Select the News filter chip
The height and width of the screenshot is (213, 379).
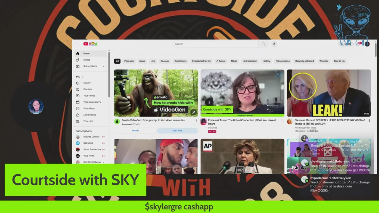pos(142,61)
